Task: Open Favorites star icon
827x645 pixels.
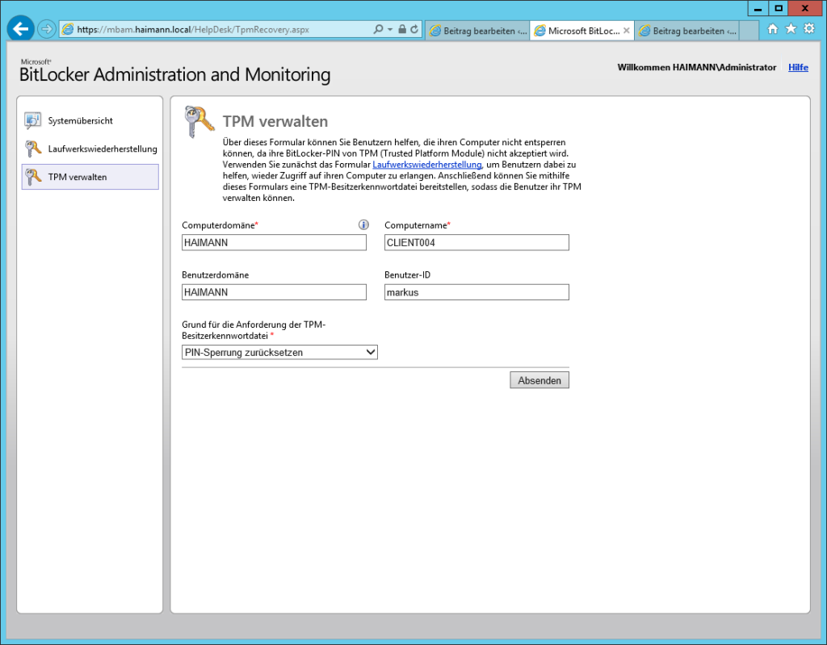Action: pyautogui.click(x=791, y=28)
